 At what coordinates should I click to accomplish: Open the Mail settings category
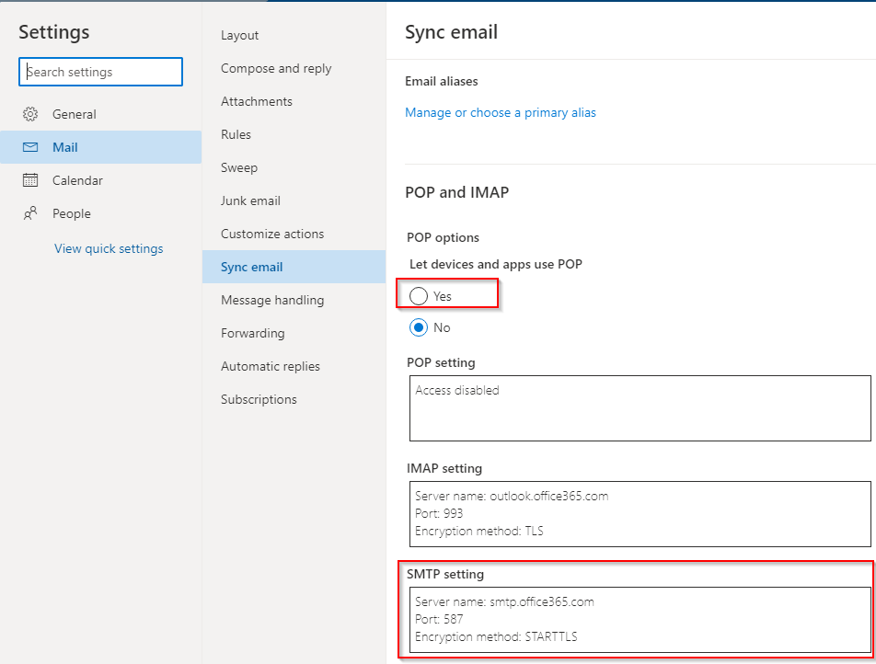[100, 147]
